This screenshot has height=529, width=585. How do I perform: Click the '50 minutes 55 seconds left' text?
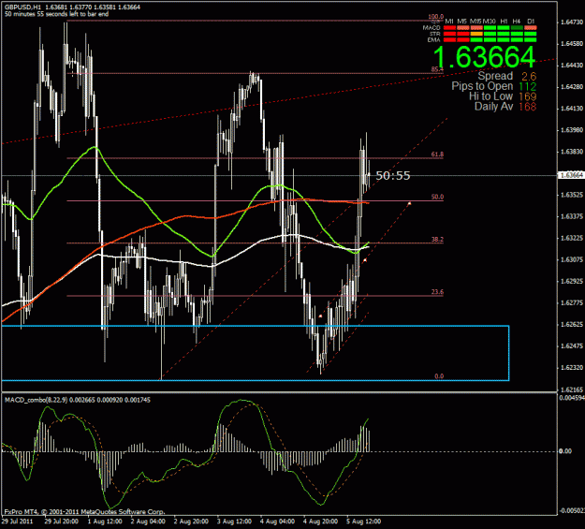click(x=57, y=14)
